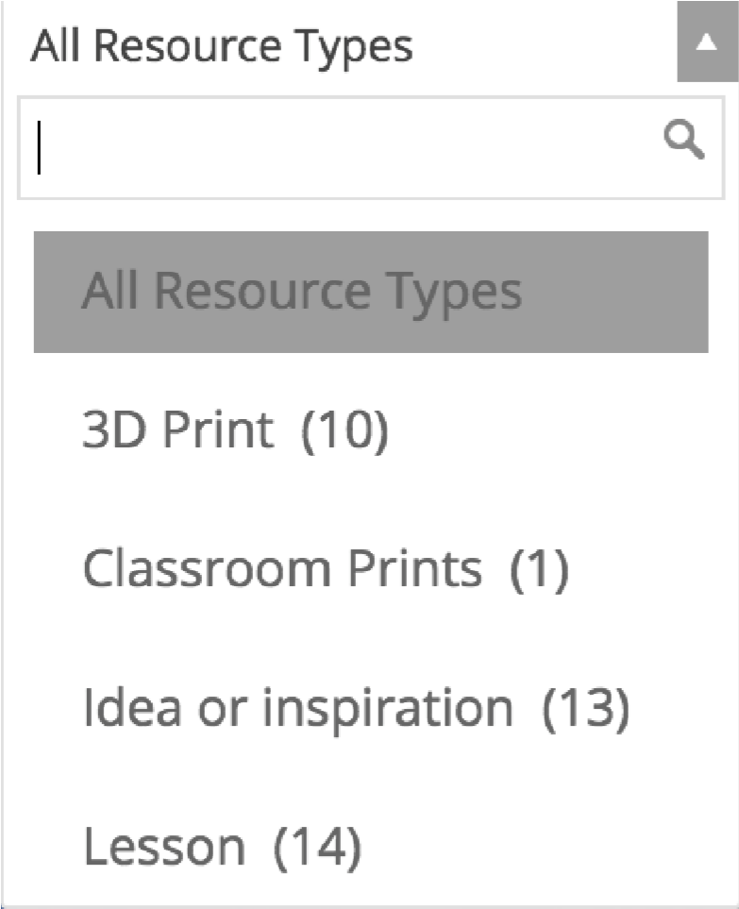The height and width of the screenshot is (909, 739).
Task: Click the (14) count beside Lesson
Action: point(318,848)
